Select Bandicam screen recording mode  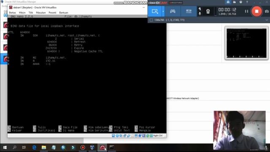click(x=155, y=11)
